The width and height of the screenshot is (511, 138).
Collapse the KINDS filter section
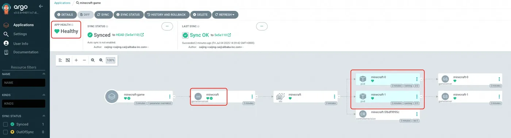coord(44,95)
